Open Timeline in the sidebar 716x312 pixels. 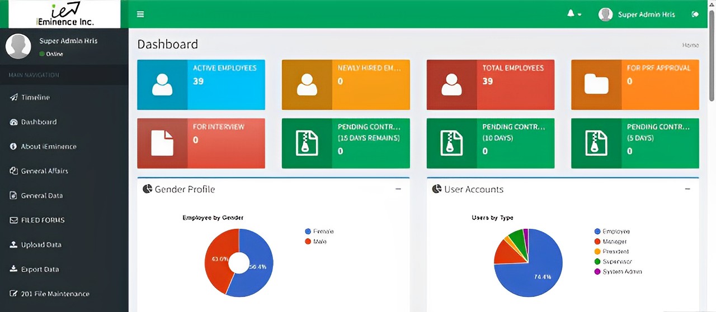click(35, 97)
